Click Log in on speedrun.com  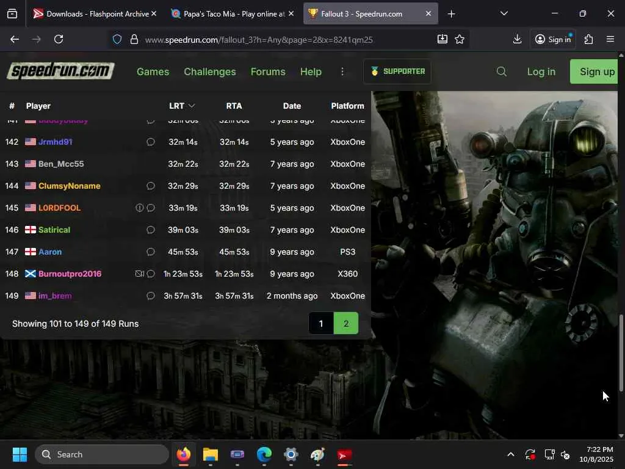coord(541,71)
